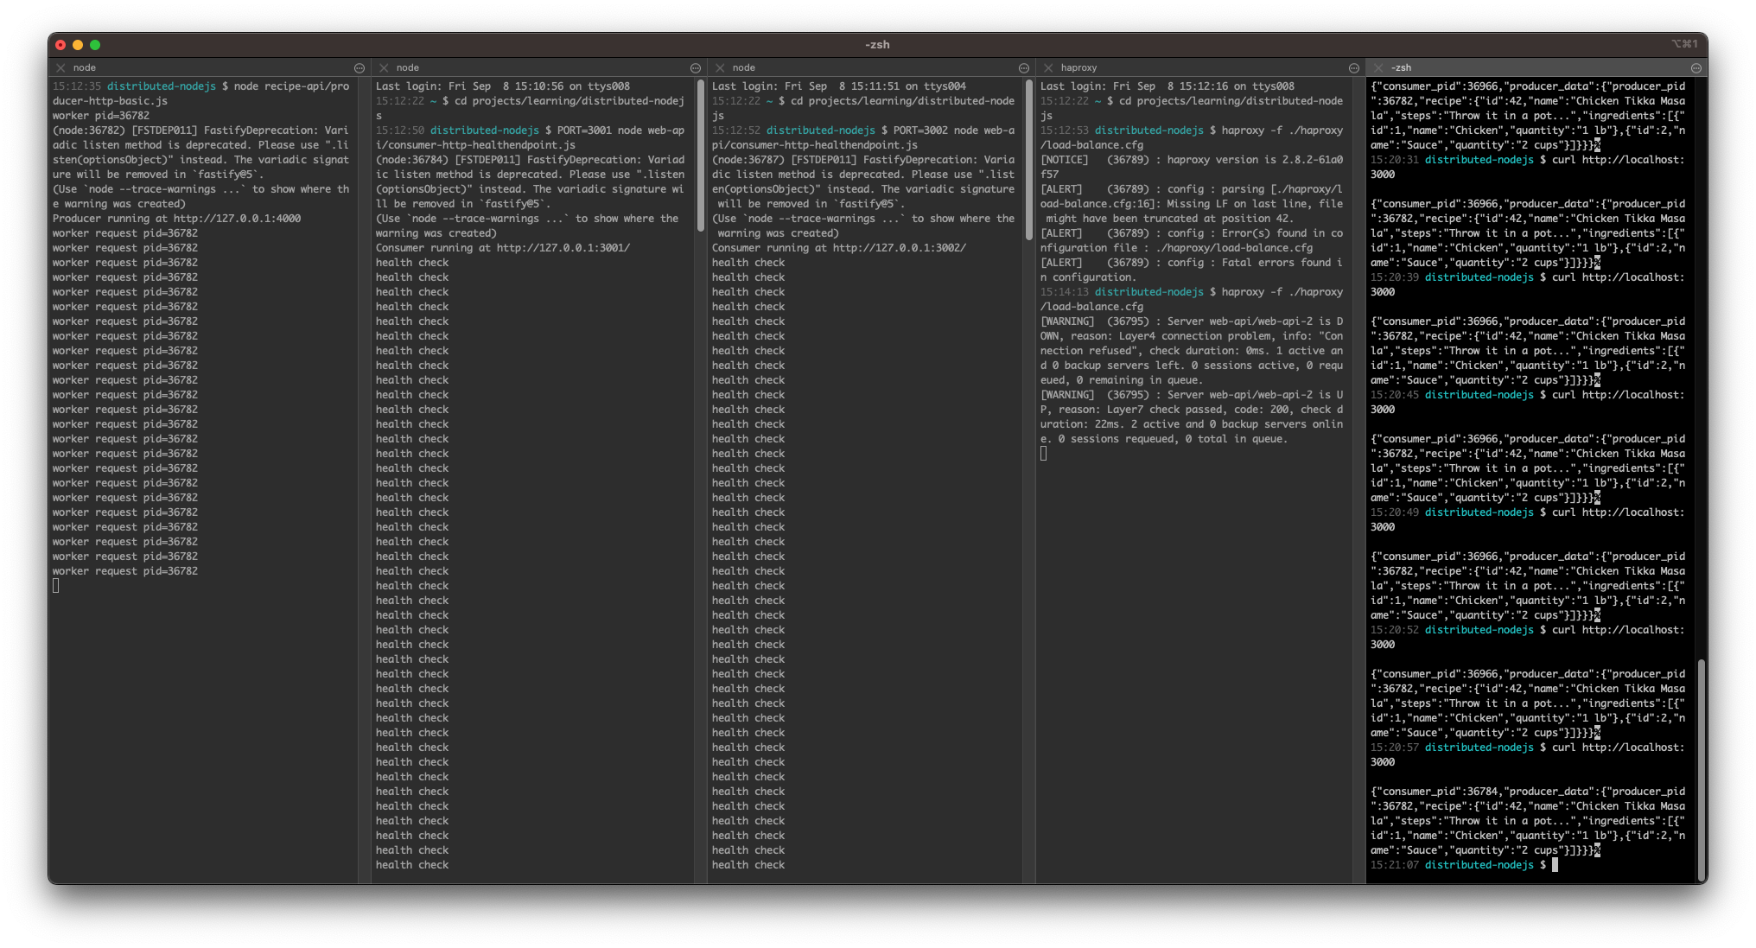Click '(node:36787) [FSTDEP011]' deprecation line
1756x948 pixels.
[x=863, y=159]
